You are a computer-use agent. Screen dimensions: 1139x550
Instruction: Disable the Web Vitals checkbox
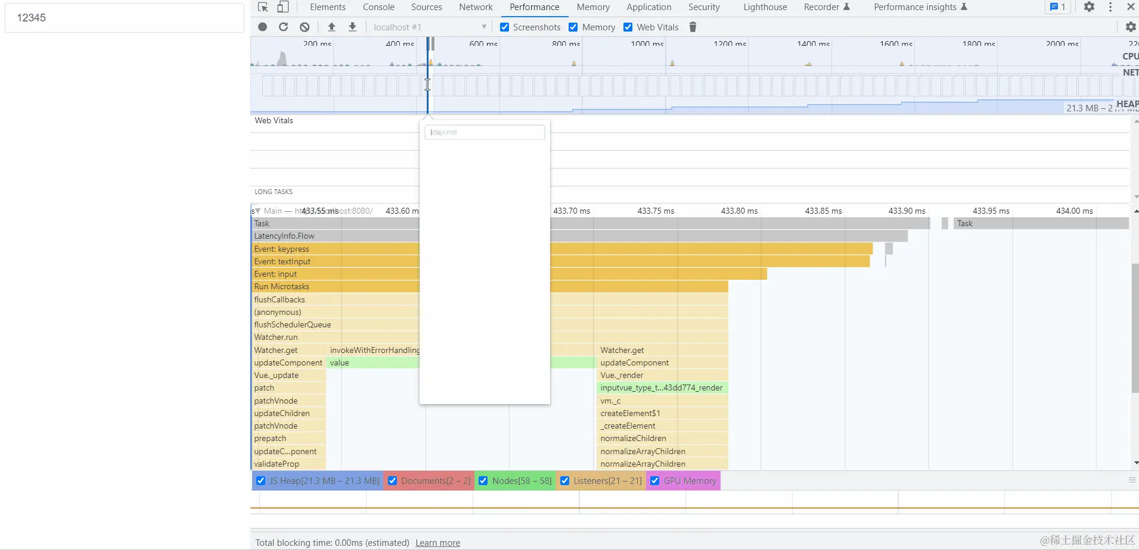pyautogui.click(x=628, y=27)
